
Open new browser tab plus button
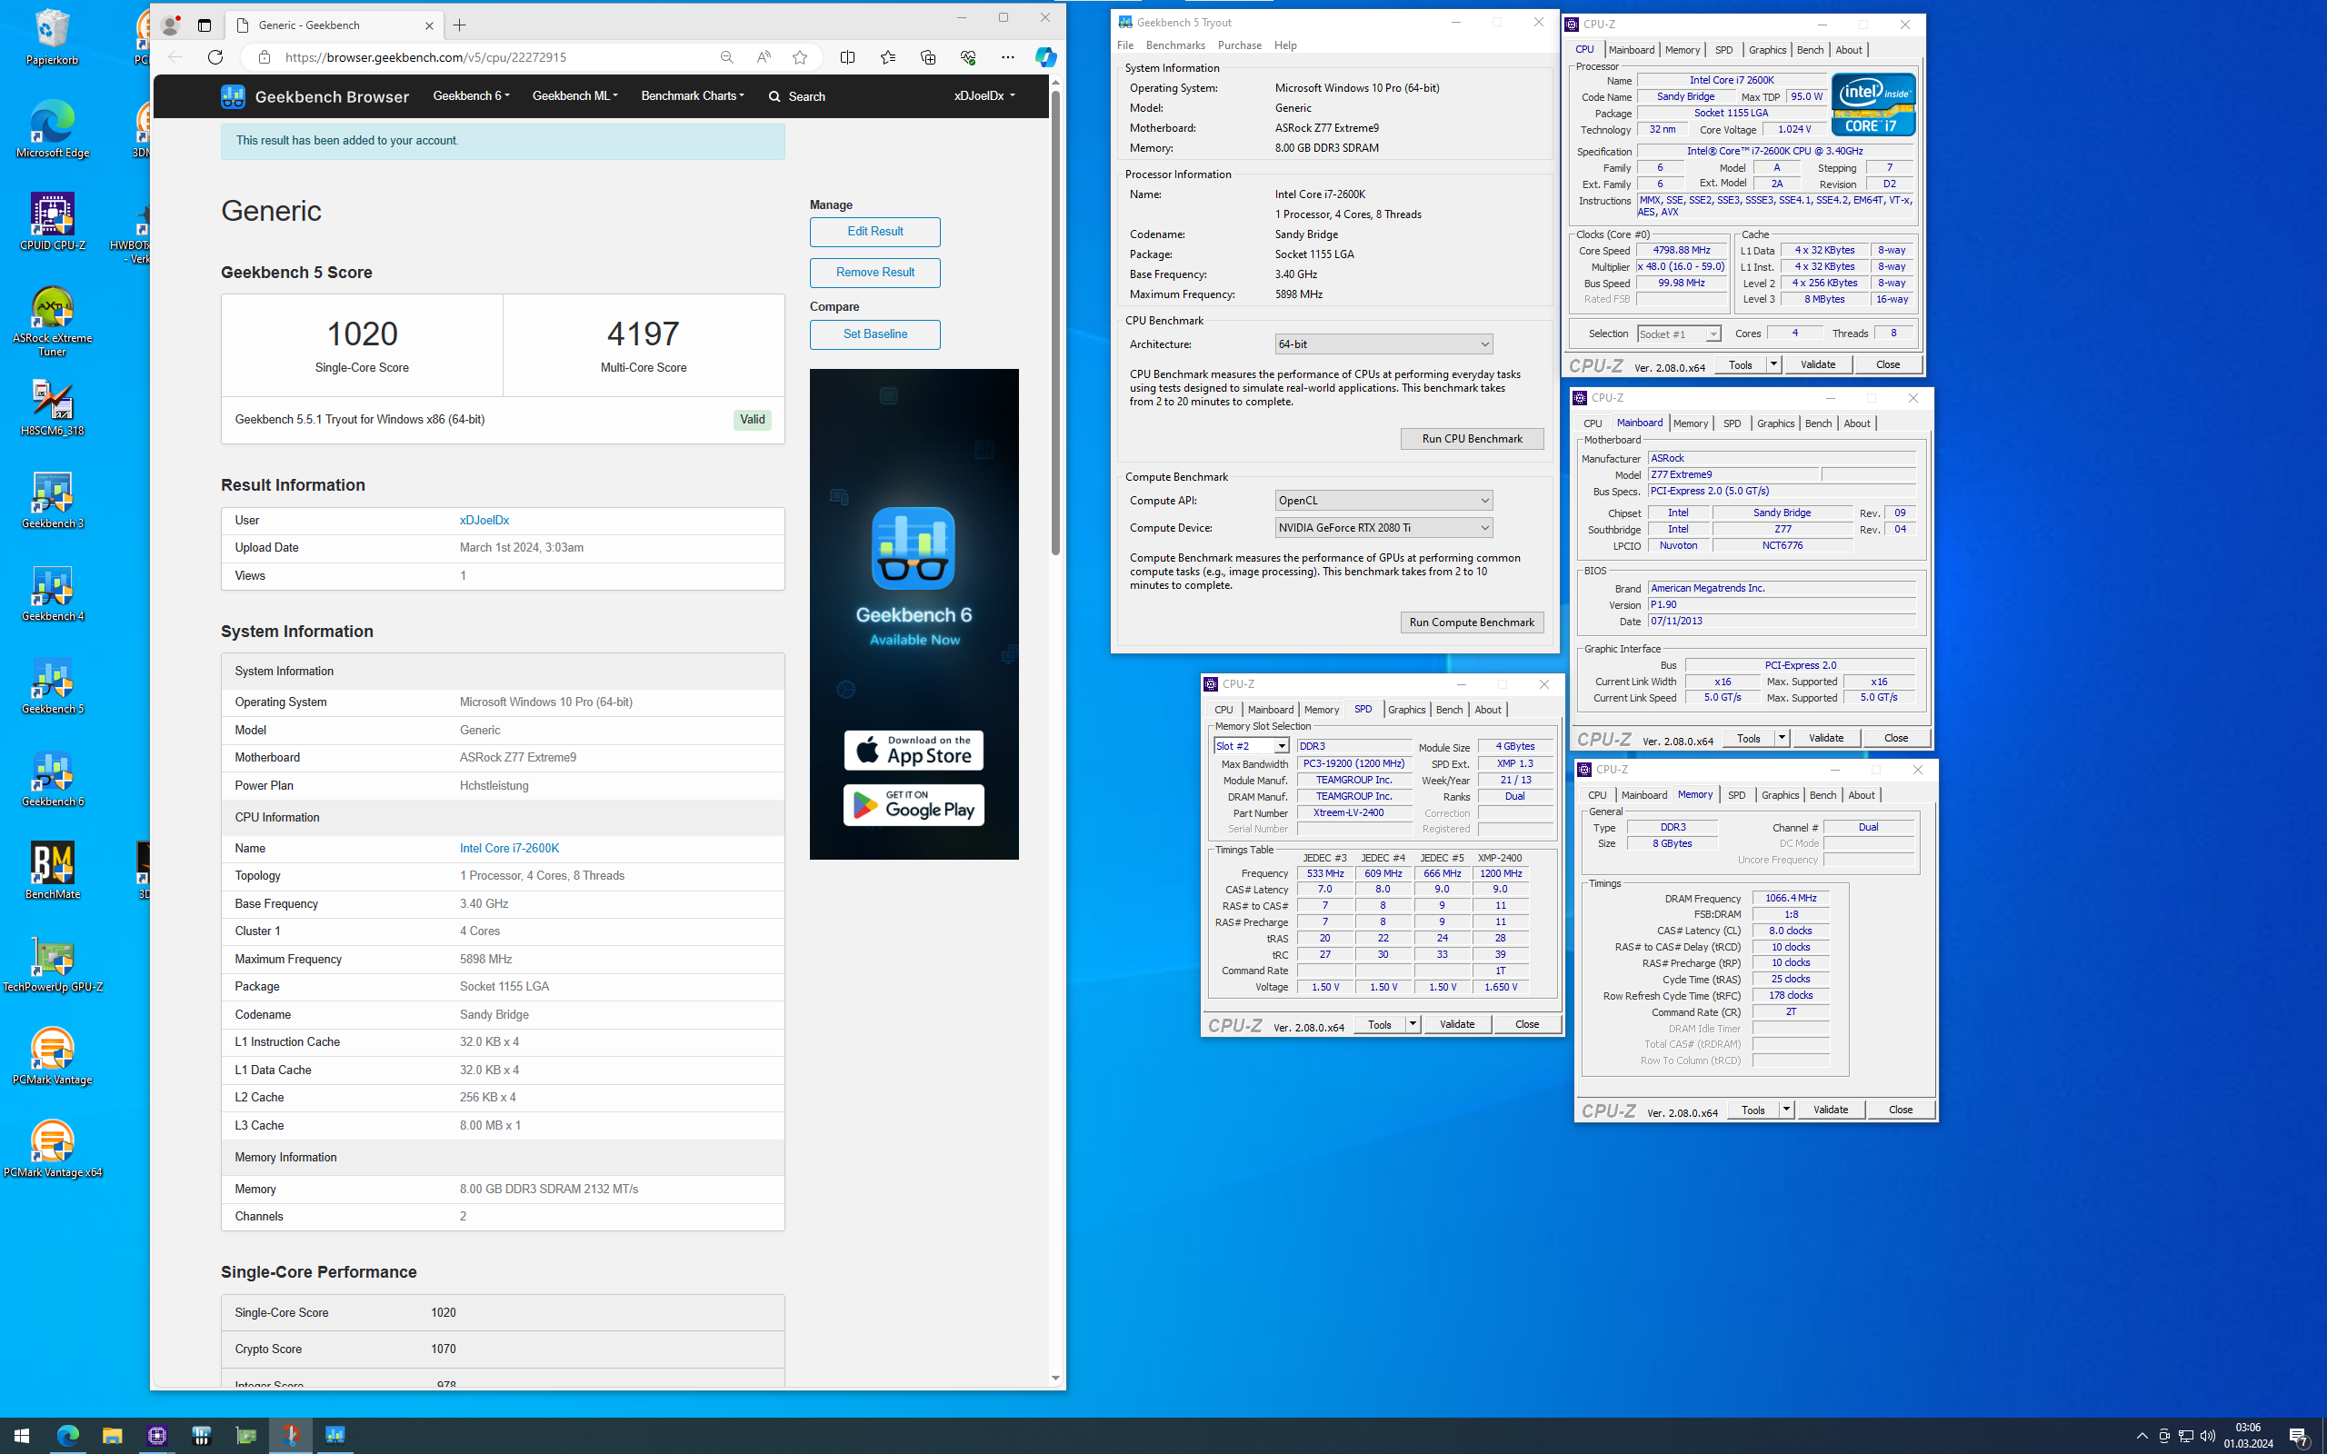460,25
